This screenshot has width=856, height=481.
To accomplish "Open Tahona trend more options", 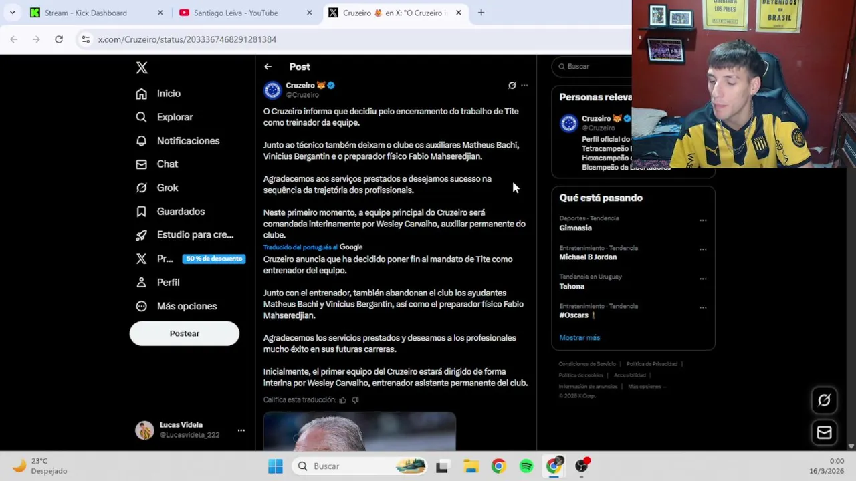I will [703, 279].
